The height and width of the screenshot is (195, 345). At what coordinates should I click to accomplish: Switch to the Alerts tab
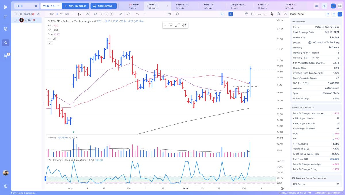click(134, 6)
